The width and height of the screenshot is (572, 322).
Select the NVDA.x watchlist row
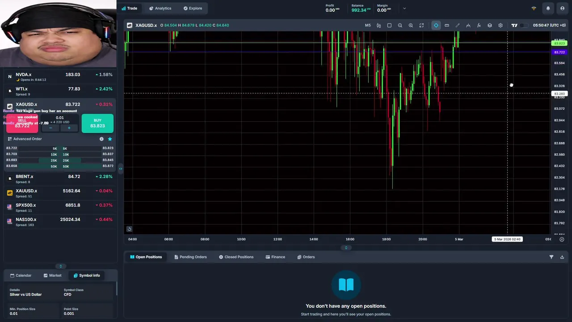60,77
